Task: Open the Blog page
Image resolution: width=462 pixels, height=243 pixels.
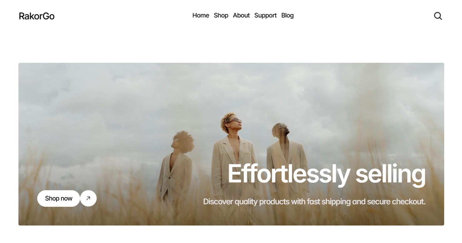Action: [x=287, y=15]
